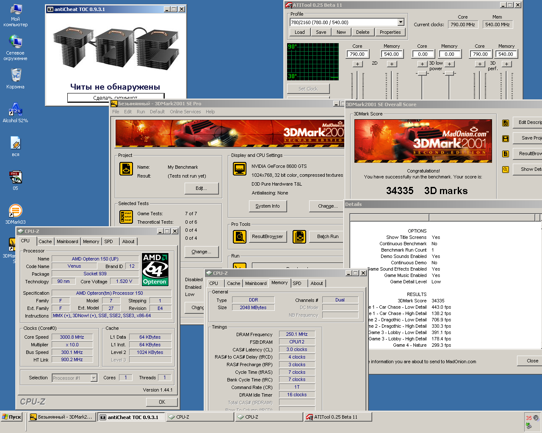Open the Help menu in 3DMark2001
This screenshot has width=542, height=433.
point(210,112)
